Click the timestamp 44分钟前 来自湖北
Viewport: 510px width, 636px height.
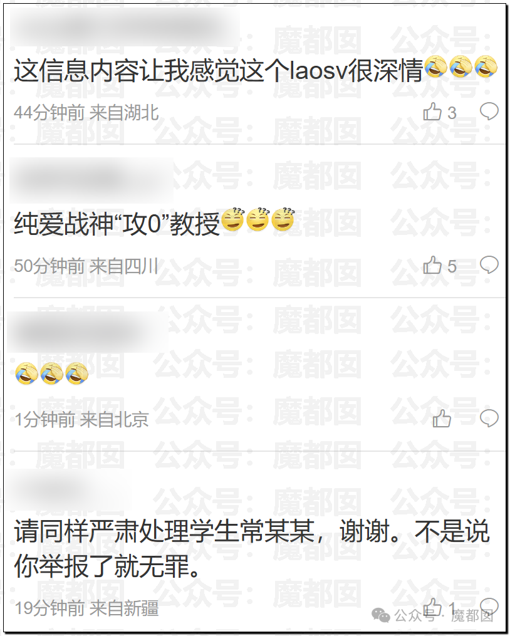point(86,112)
